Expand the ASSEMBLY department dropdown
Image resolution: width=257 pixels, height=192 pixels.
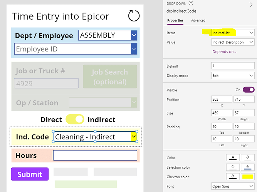click(134, 35)
